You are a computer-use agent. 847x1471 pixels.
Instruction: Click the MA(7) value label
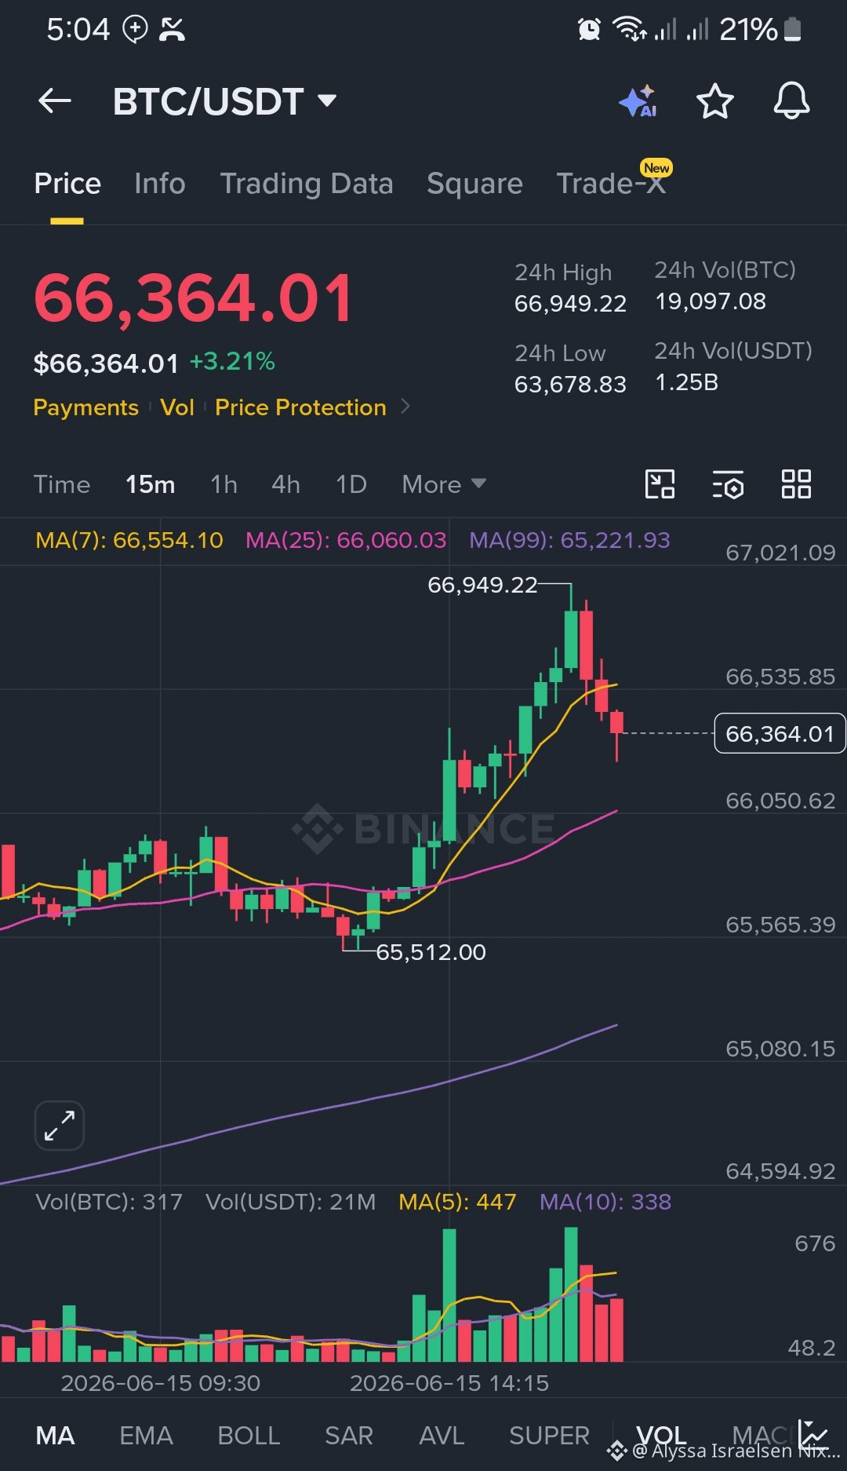pos(129,540)
